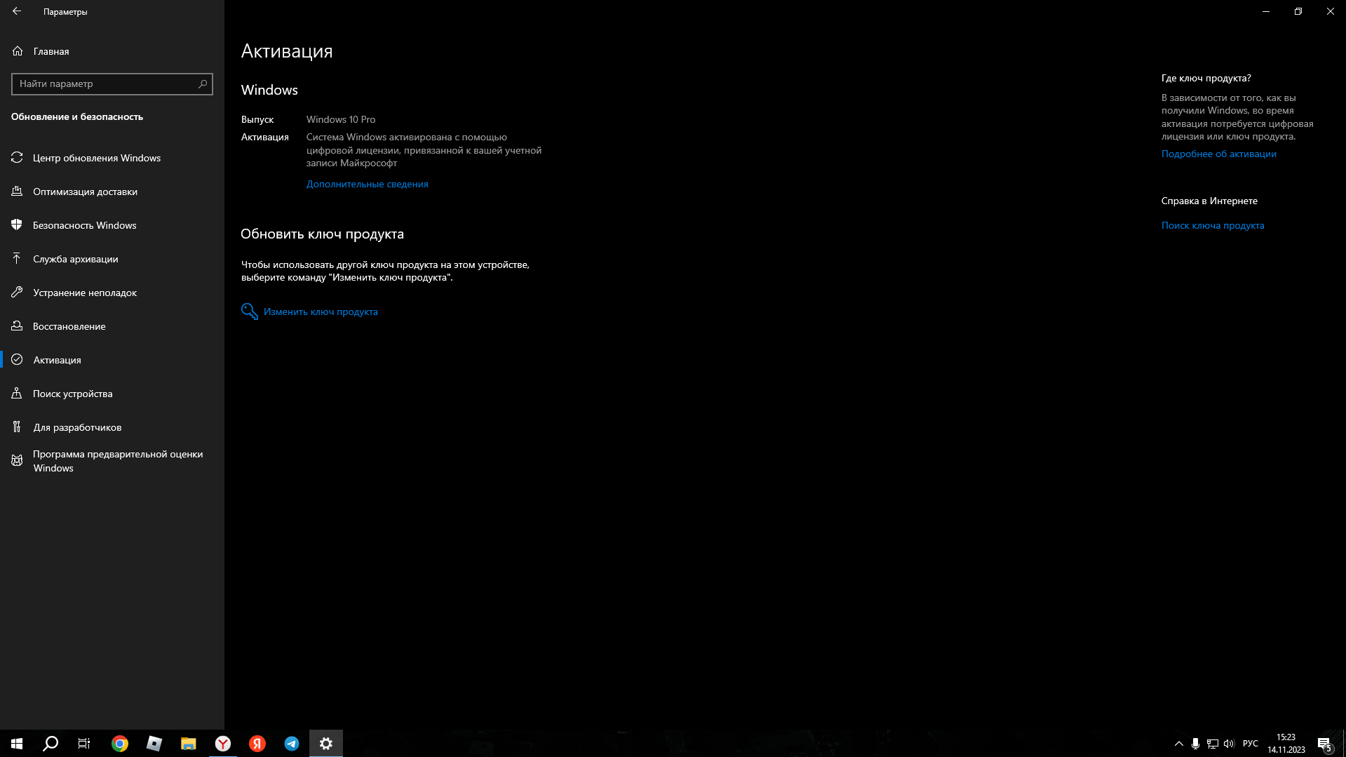Screen dimensions: 1346x757
Task: Click the developer tools icon
Action: coord(17,427)
